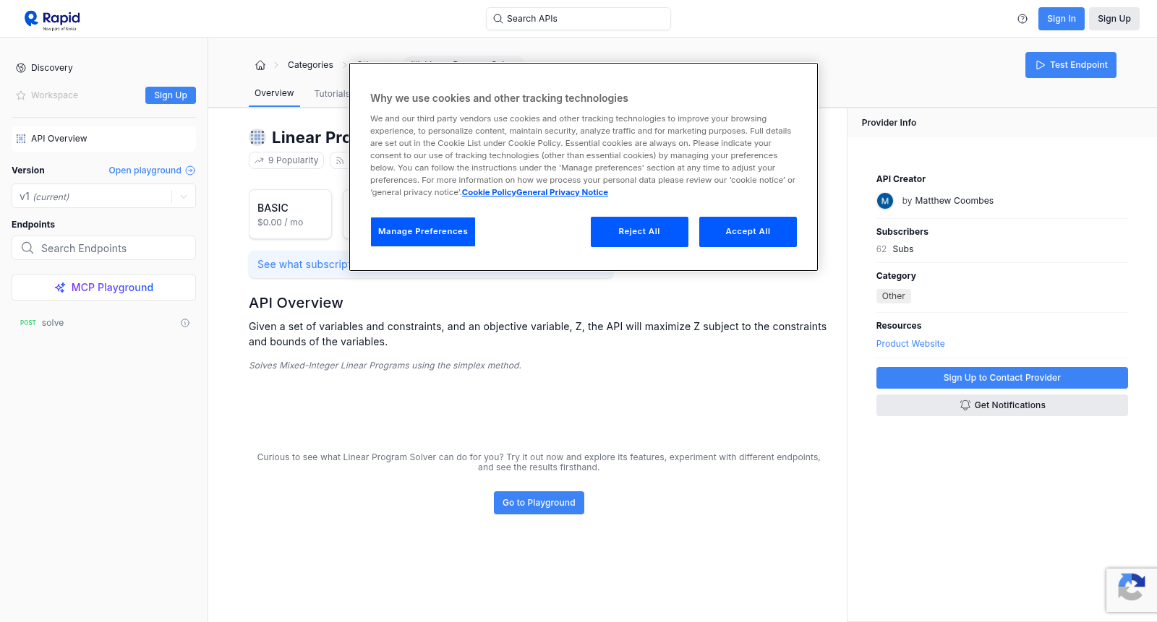Open the Cookie Policy link
Viewport: 1157px width, 622px height.
489,192
